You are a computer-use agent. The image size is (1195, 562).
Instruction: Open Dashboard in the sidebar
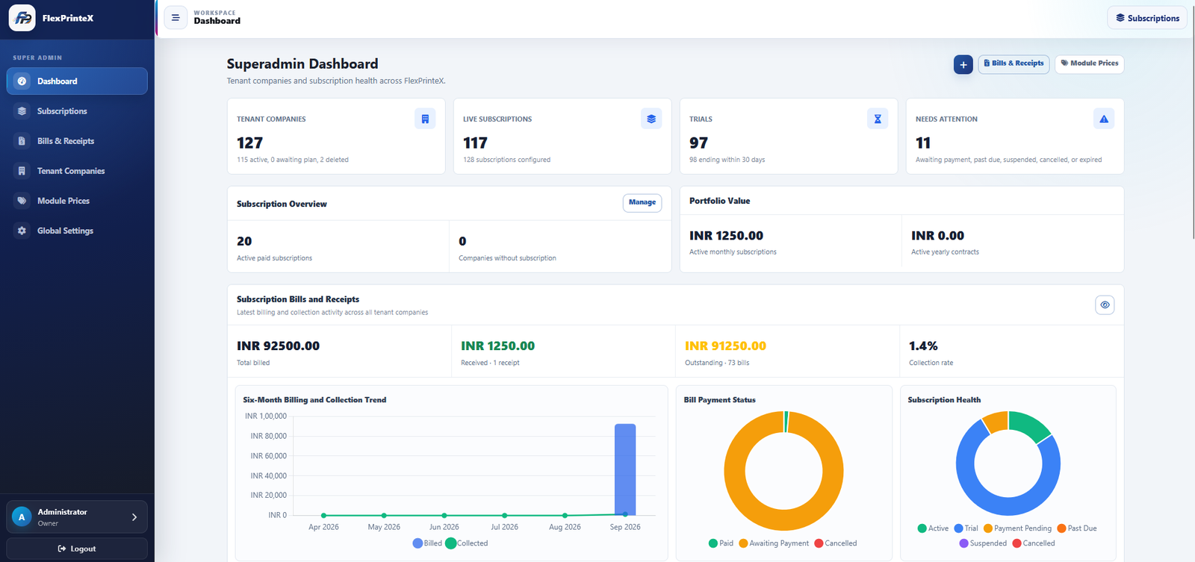(x=77, y=81)
